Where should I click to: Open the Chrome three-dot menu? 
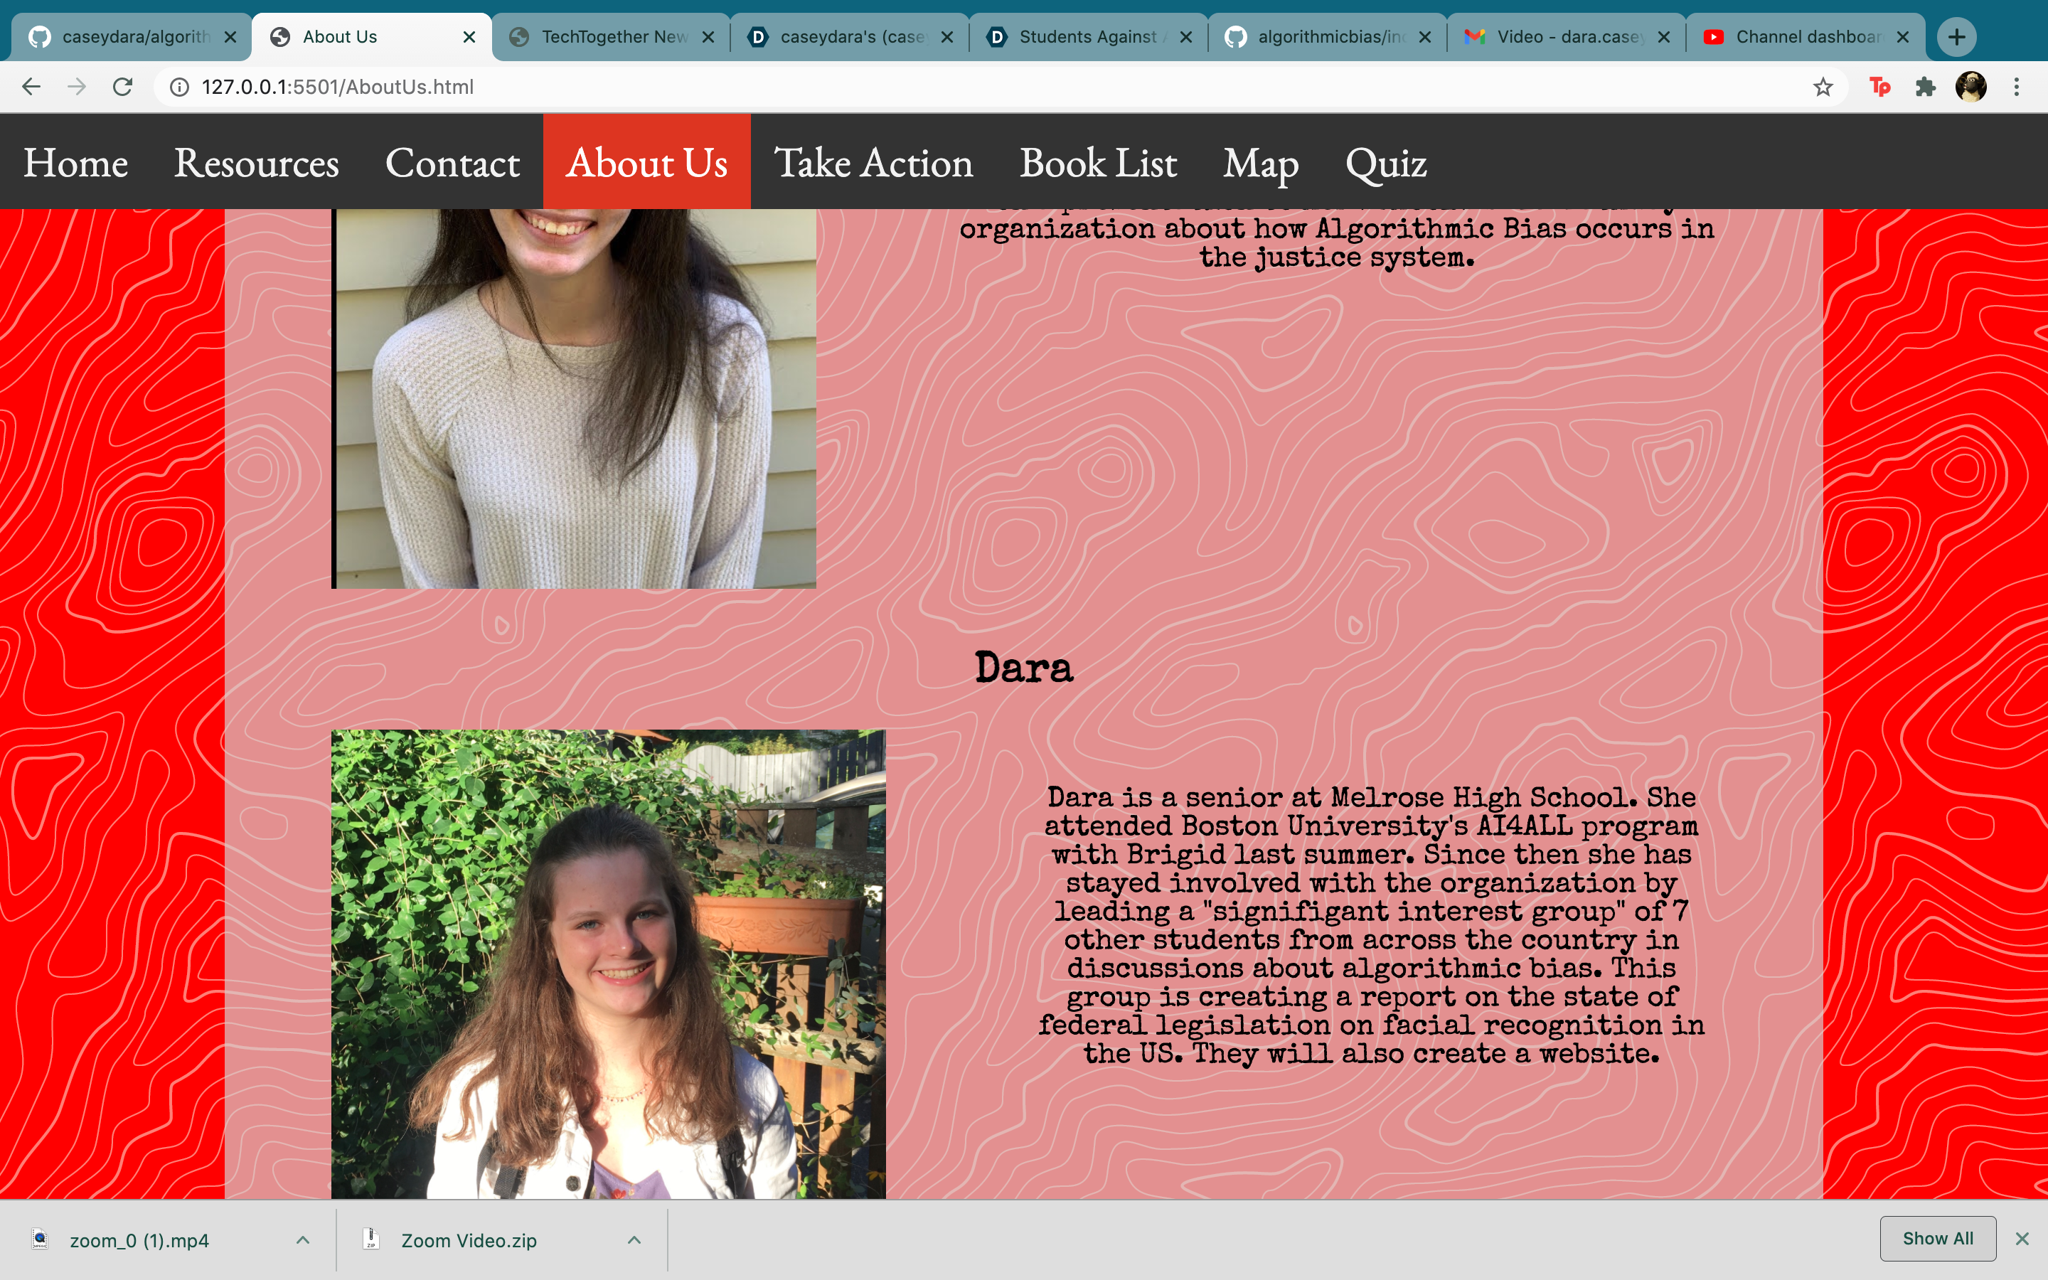(x=2017, y=86)
